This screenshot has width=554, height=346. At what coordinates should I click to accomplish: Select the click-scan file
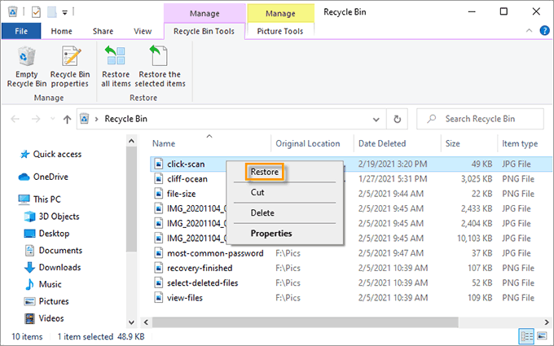pos(186,164)
